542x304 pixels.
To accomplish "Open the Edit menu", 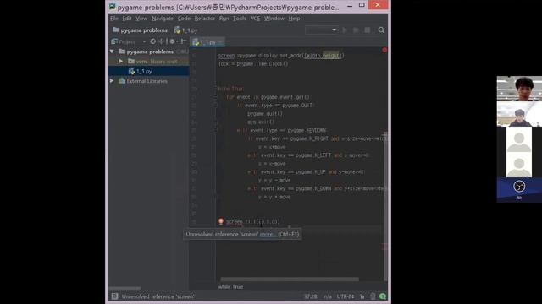I will (127, 19).
